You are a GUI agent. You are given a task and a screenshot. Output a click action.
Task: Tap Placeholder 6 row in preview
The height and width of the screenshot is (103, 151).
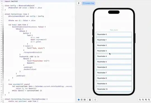[x=114, y=67]
